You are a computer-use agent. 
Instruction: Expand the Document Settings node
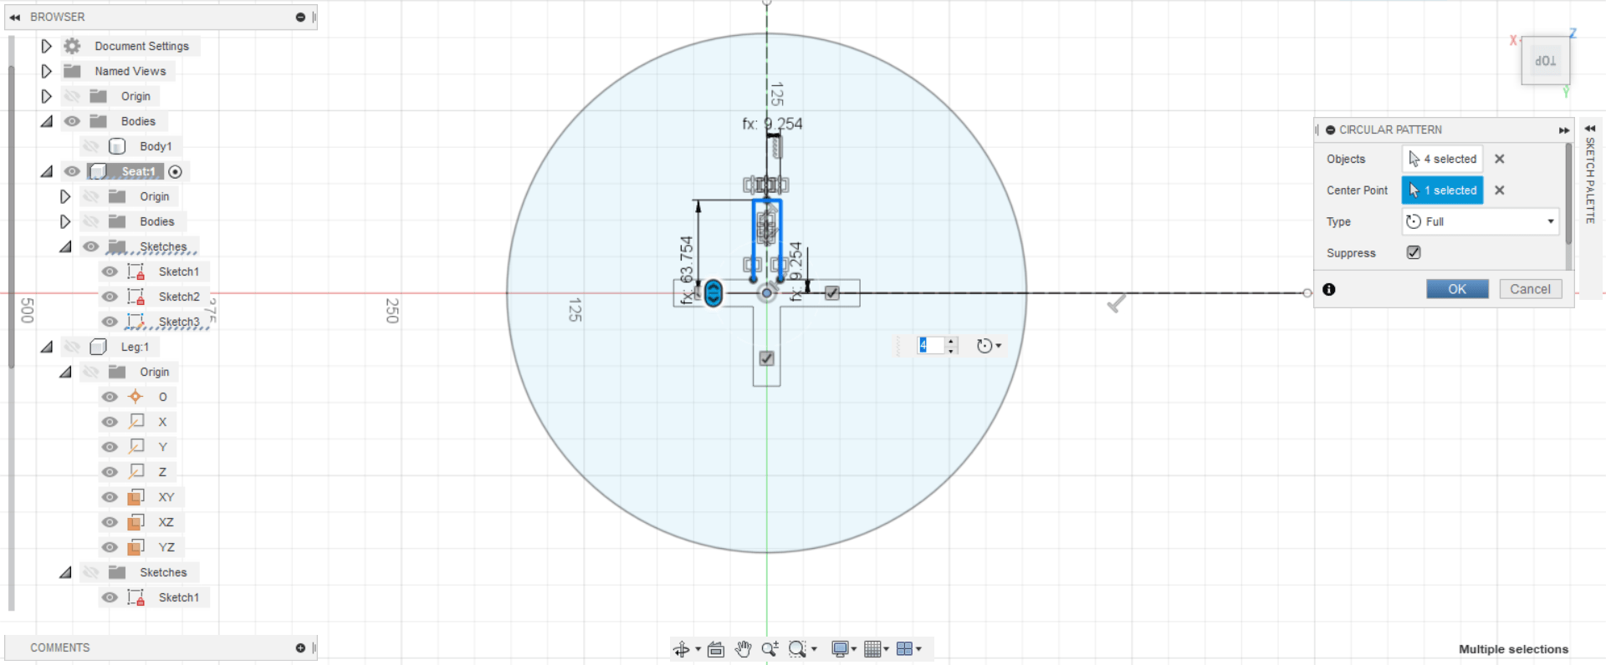[47, 46]
